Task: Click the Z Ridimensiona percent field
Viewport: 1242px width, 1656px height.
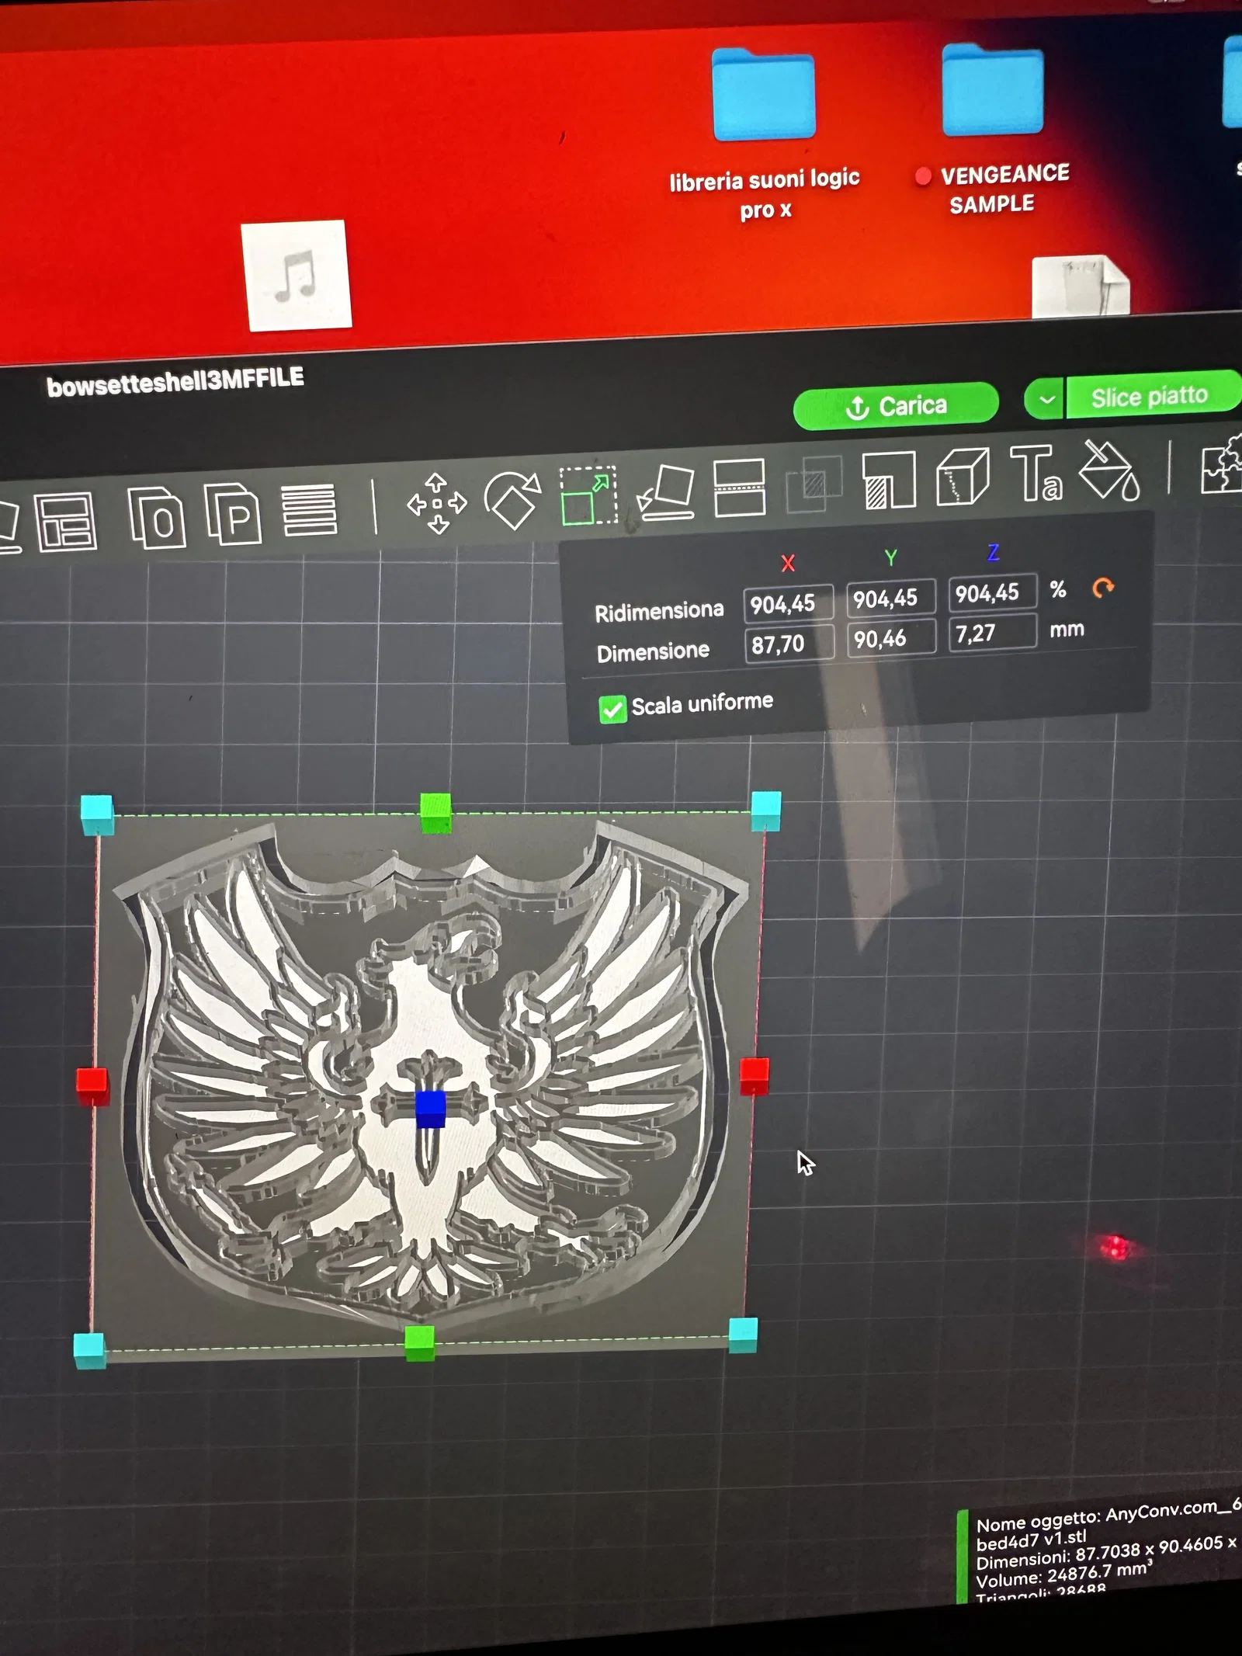Action: tap(992, 593)
